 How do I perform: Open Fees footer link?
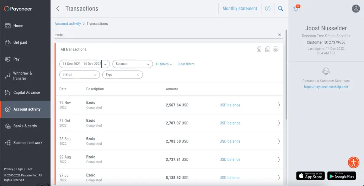(x=29, y=169)
